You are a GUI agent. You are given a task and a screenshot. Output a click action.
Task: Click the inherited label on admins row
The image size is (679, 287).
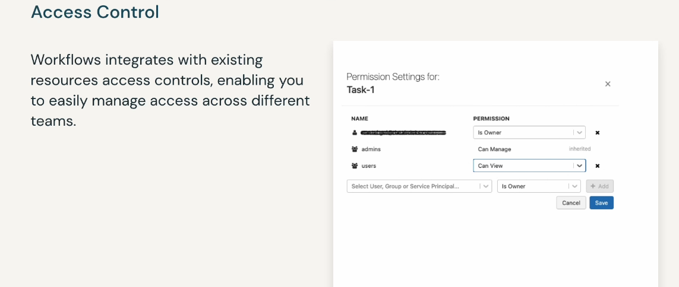(x=580, y=149)
